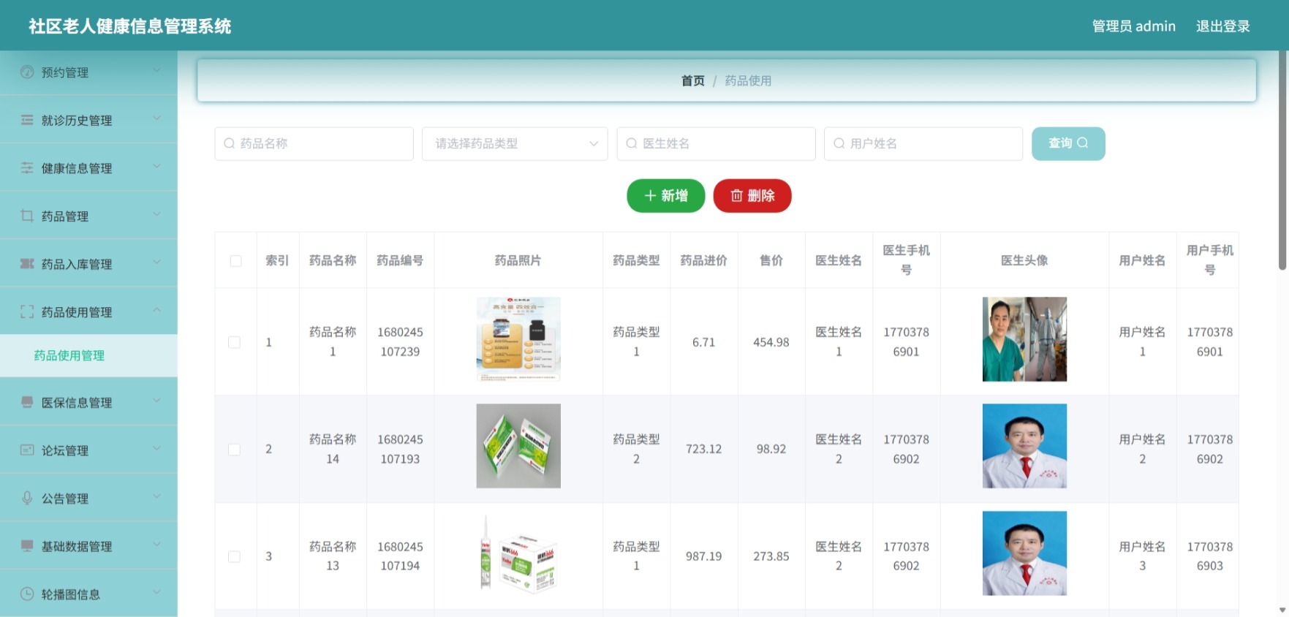Expand 医保信息管理 menu chevron
This screenshot has height=617, width=1289.
156,400
